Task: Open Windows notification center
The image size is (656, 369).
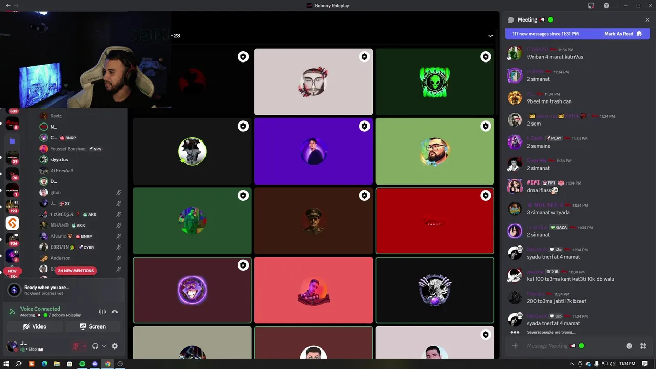Action: [x=645, y=364]
